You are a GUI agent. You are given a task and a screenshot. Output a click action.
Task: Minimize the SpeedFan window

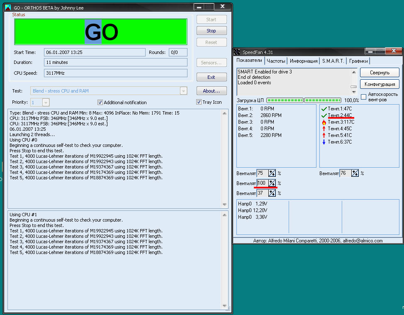pyautogui.click(x=370, y=51)
